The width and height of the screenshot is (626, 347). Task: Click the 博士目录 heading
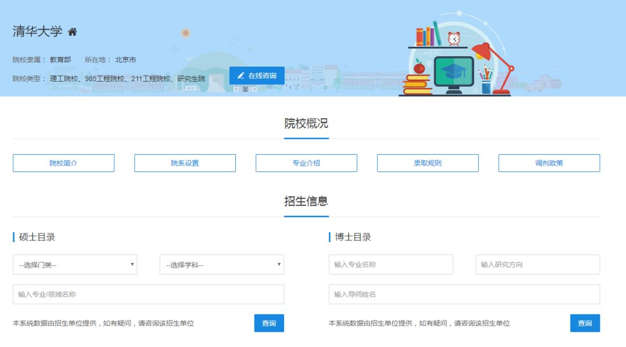[x=353, y=238]
